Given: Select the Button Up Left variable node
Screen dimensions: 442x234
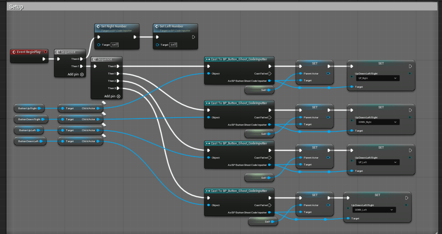Looking at the screenshot, I should tap(29, 130).
